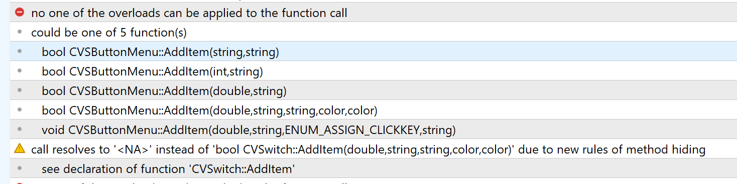
Task: Open 'see declaration of function CVSwitch::AddItem'
Action: (374, 169)
